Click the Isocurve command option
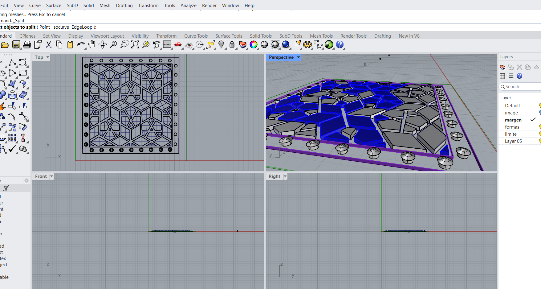Image resolution: width=541 pixels, height=289 pixels. (61, 27)
